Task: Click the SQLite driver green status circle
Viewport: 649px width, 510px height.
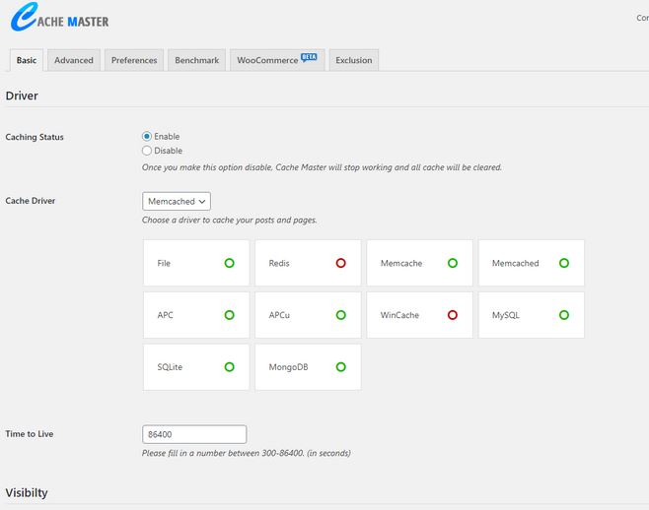Action: pos(229,367)
